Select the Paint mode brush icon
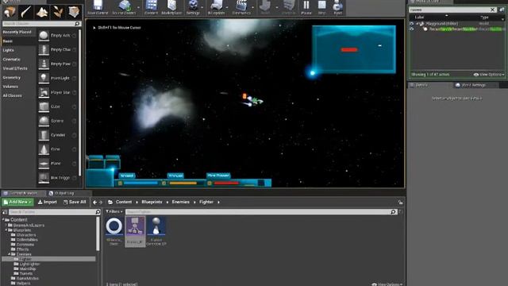 click(x=25, y=12)
